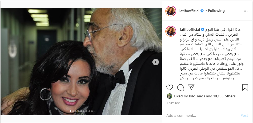The image size is (253, 123).
Task: Click the lolo_anos liker avatar
Action: click(170, 96)
